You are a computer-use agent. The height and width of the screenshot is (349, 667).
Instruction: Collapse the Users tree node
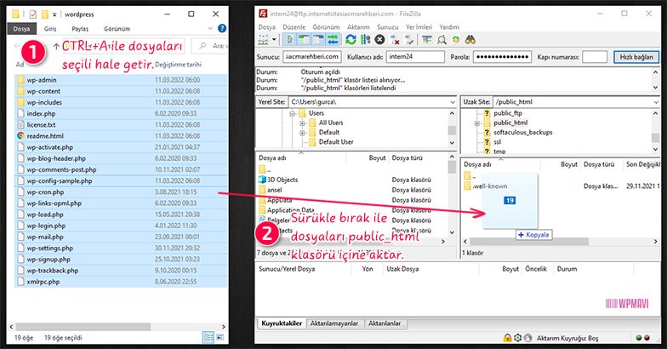pyautogui.click(x=293, y=114)
